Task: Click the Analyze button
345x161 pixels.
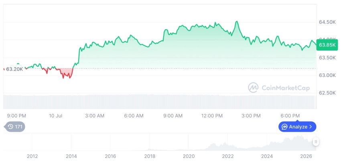Action: 297,126
